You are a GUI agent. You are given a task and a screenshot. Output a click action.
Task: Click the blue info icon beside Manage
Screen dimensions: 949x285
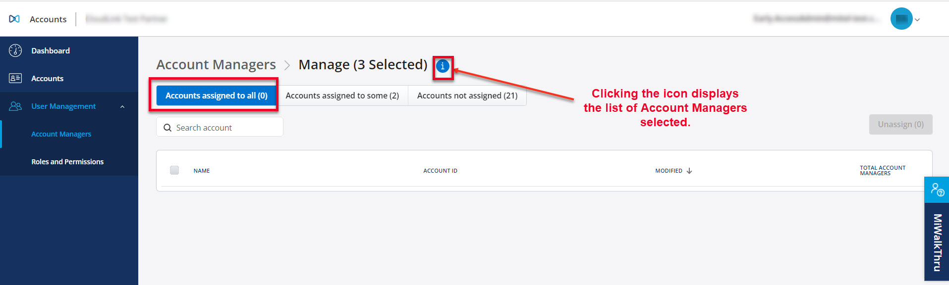coord(443,66)
